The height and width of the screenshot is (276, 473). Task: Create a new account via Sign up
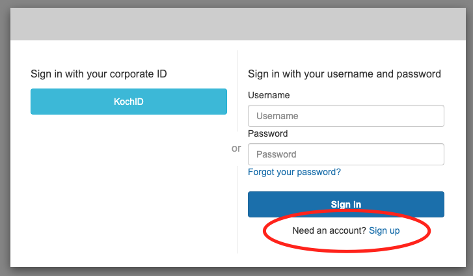pyautogui.click(x=384, y=230)
